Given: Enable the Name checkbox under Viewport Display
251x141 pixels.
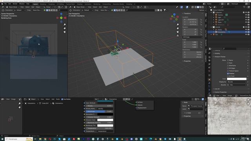Looking at the screenshot, I should coord(228,60).
